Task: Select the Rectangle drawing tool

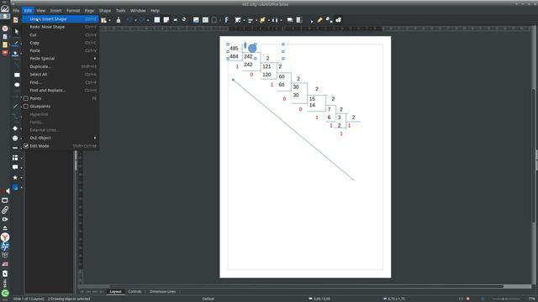Action: (x=17, y=75)
